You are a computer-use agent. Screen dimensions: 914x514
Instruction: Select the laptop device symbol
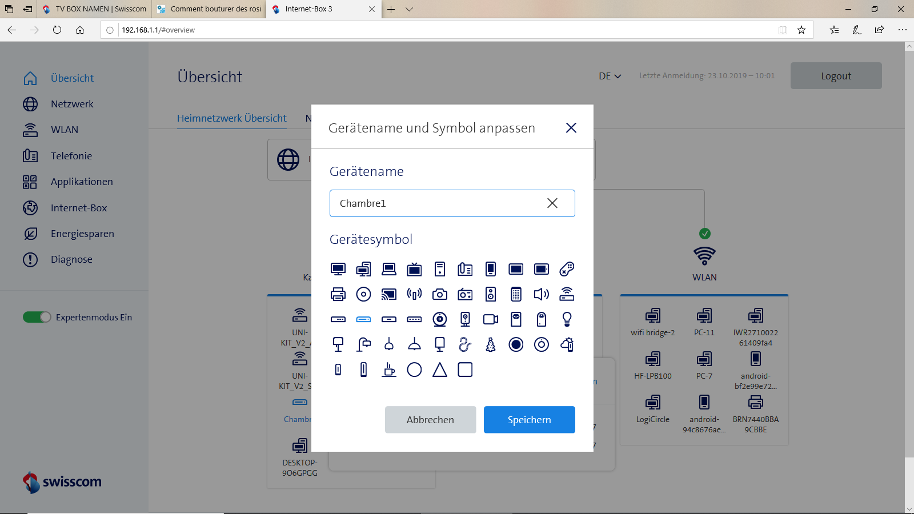[x=389, y=269]
